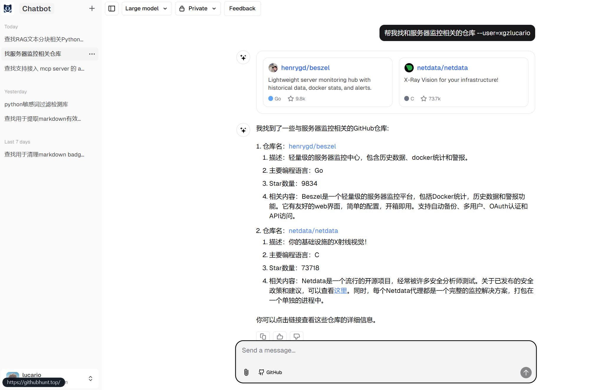
Task: Toggle the sidebar panel icon
Action: coord(112,9)
